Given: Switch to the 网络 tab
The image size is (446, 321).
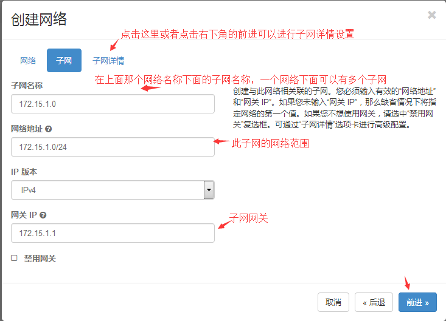Looking at the screenshot, I should click(x=28, y=61).
